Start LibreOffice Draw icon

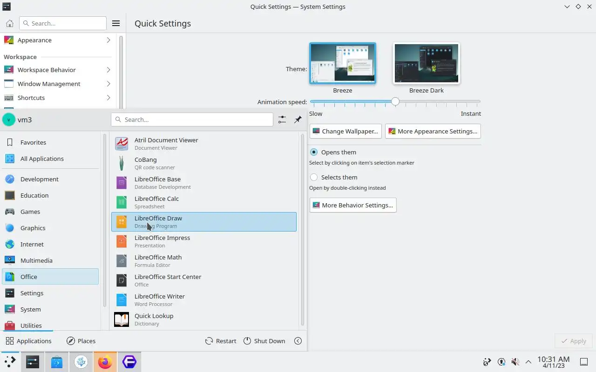tap(122, 222)
